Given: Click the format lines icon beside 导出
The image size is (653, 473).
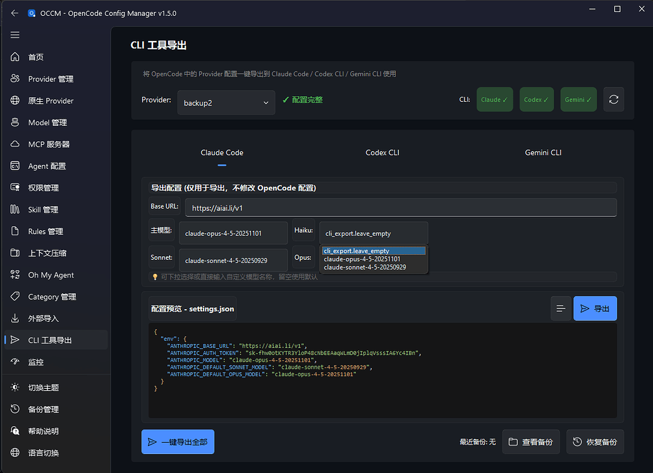Looking at the screenshot, I should click(561, 309).
